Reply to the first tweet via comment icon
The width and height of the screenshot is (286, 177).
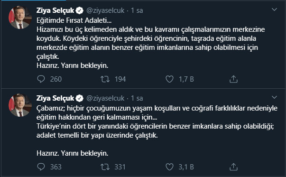tap(41, 79)
